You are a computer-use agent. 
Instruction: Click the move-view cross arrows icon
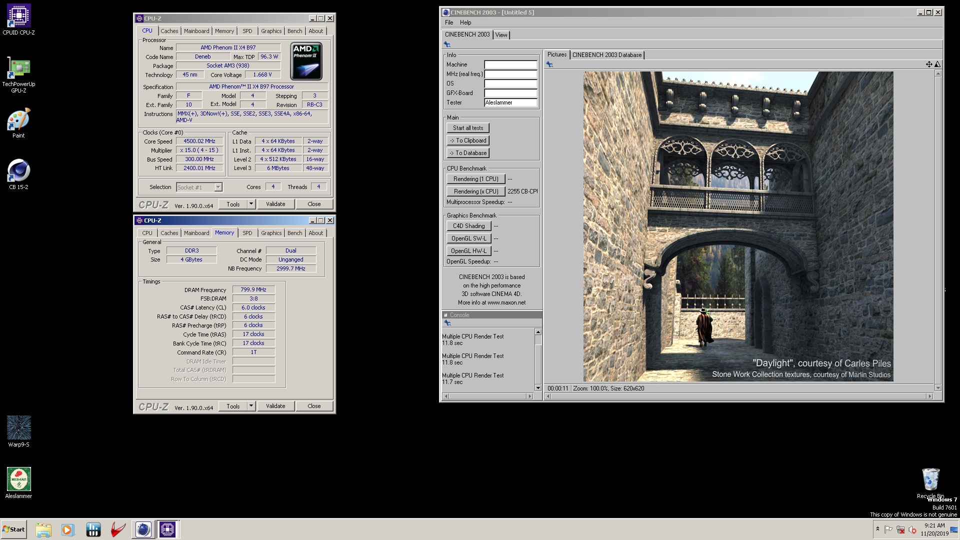[928, 64]
